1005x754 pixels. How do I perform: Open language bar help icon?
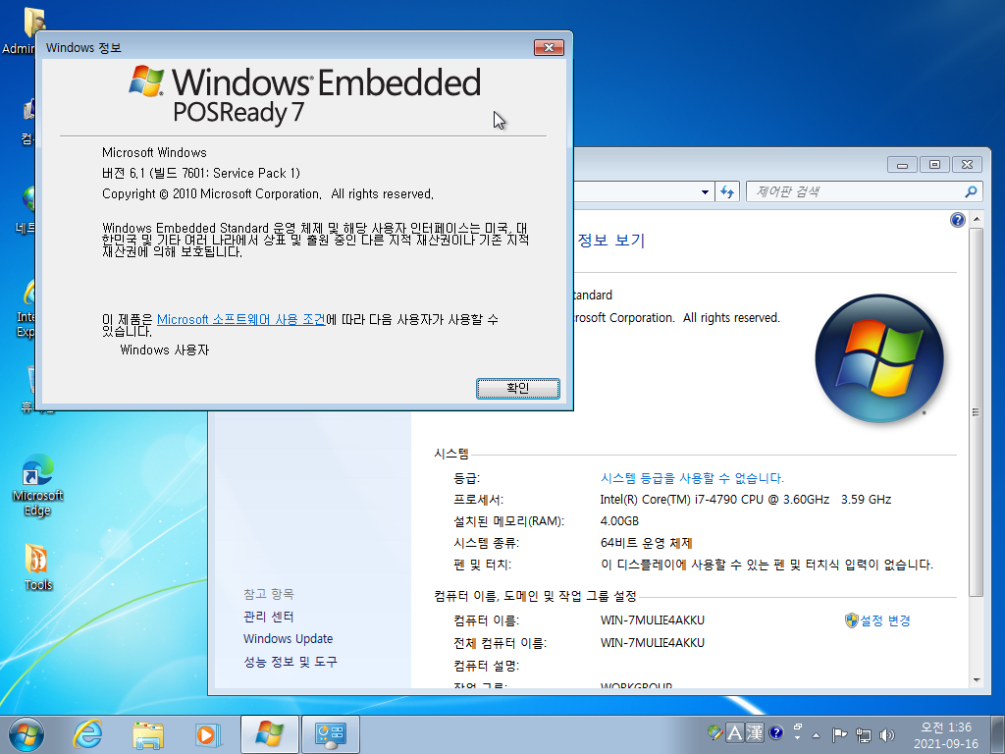[x=775, y=732]
